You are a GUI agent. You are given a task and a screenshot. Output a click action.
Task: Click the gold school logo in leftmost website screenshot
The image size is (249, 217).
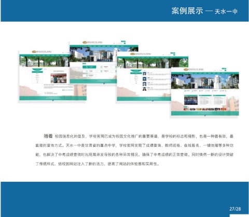[34, 51]
